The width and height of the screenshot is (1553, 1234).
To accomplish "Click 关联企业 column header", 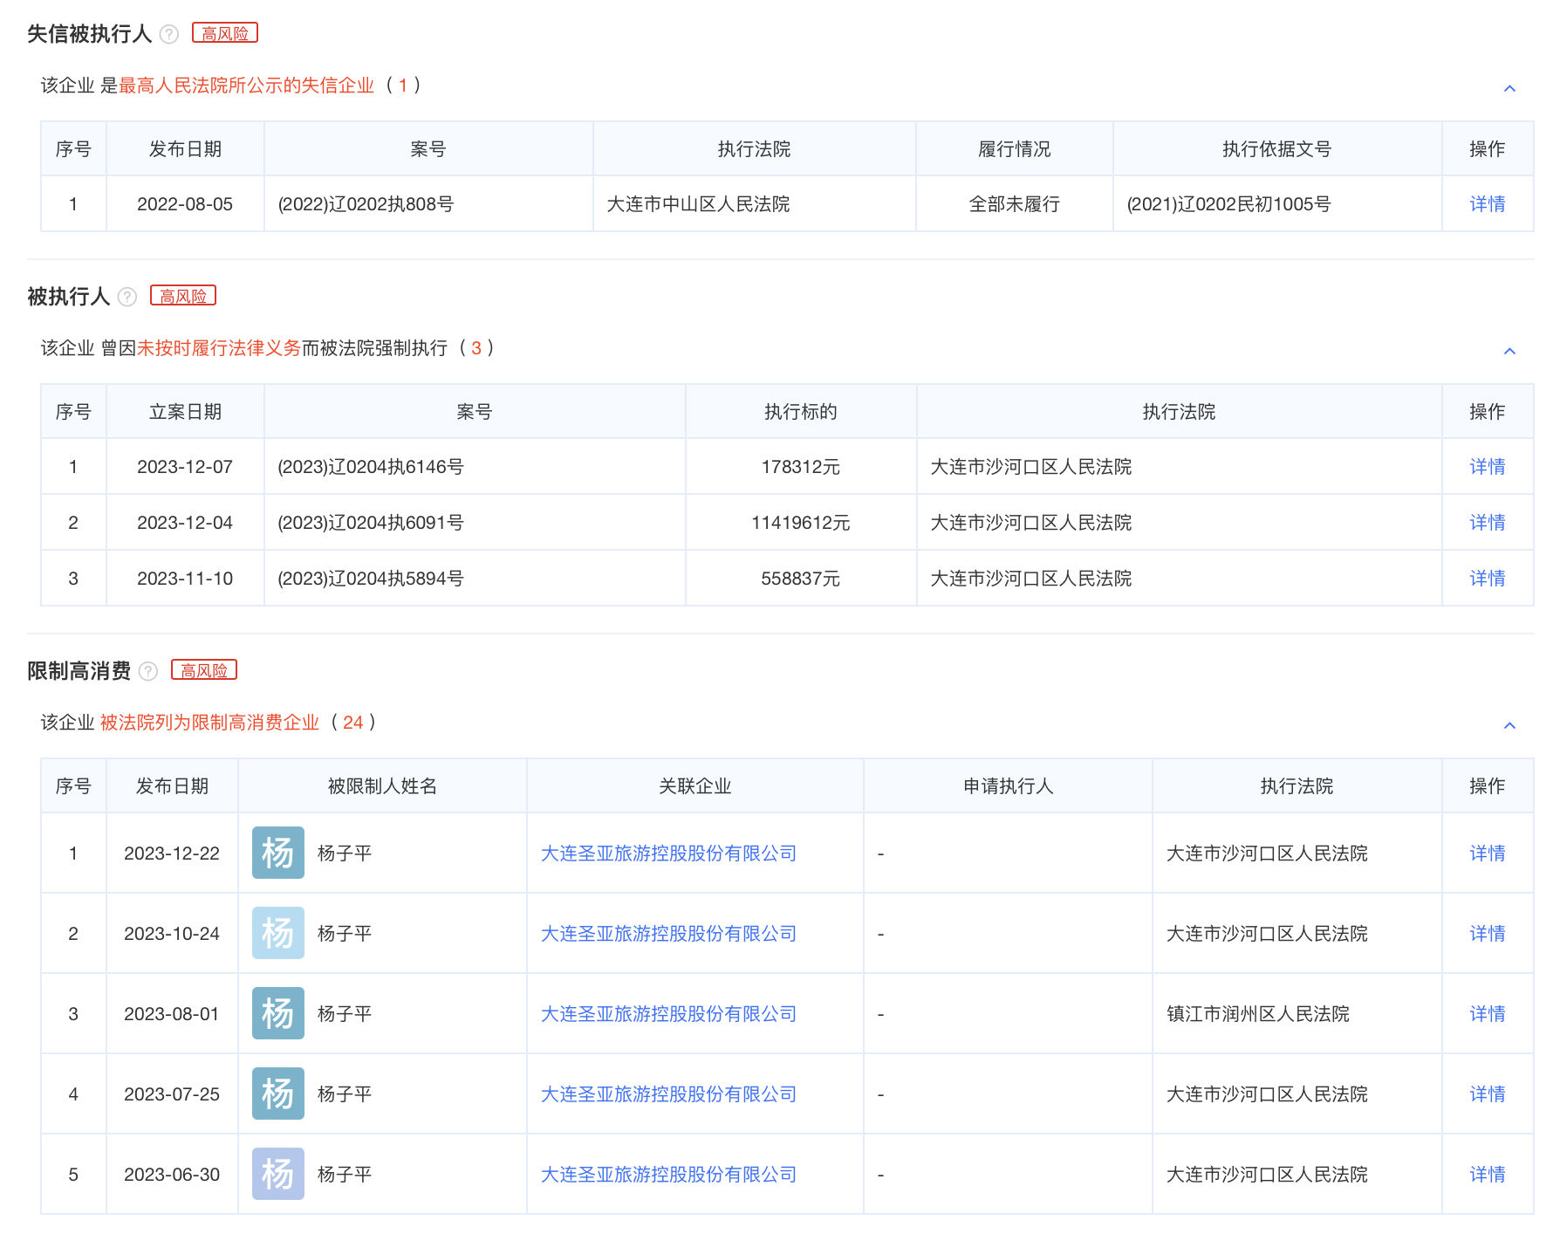I will pyautogui.click(x=695, y=786).
